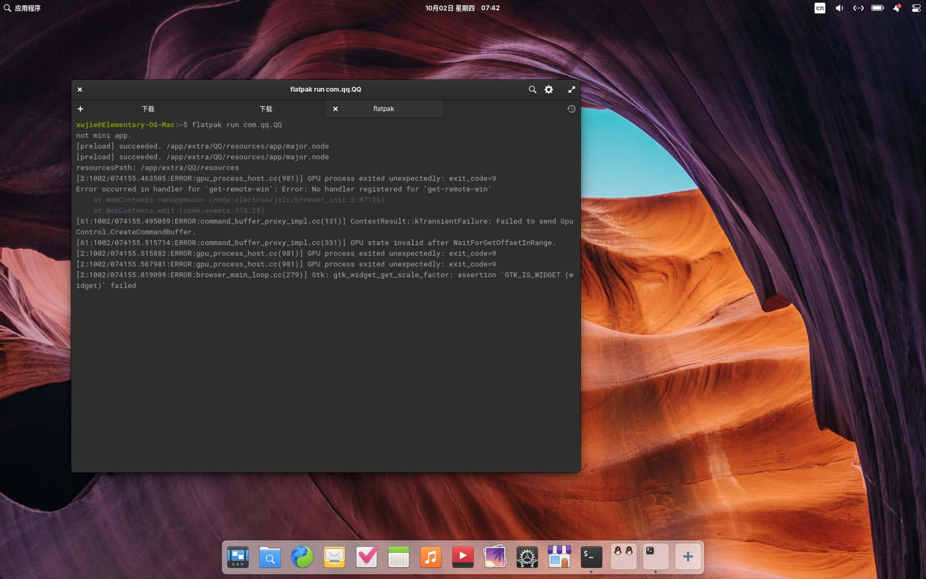Click the dock plus button

pos(688,557)
